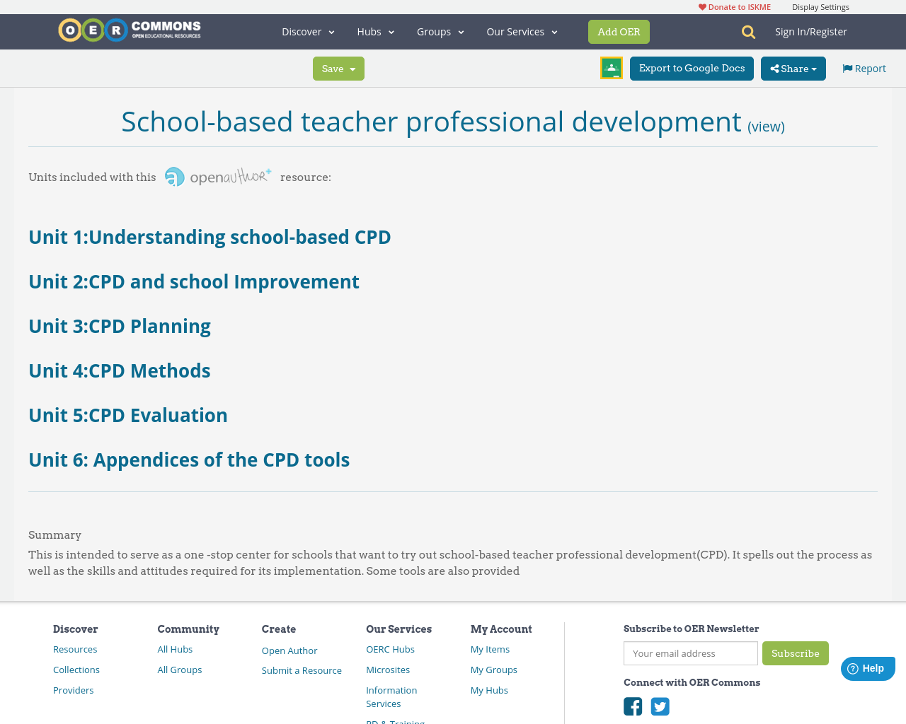The height and width of the screenshot is (724, 906).
Task: Open the Our Services menu
Action: 522,31
